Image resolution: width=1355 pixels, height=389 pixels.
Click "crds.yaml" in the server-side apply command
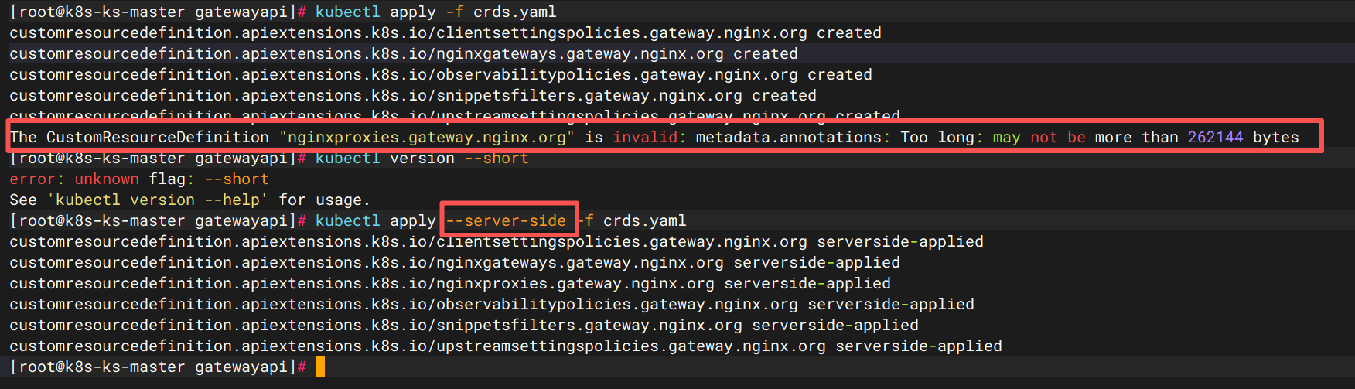[644, 220]
